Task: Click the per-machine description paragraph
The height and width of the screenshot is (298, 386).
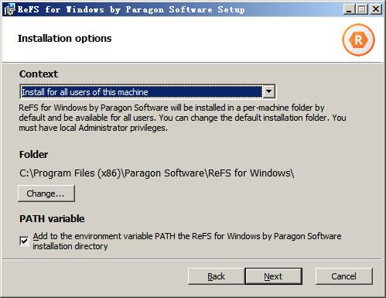Action: [183, 118]
